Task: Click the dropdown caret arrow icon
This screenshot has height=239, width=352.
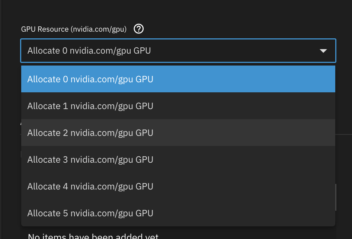Action: (323, 51)
